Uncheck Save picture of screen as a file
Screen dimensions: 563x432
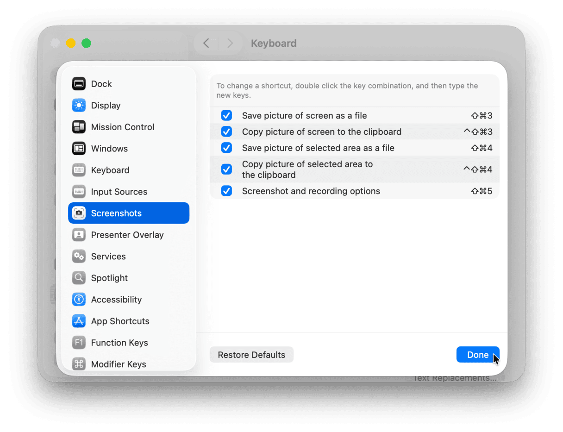(226, 116)
